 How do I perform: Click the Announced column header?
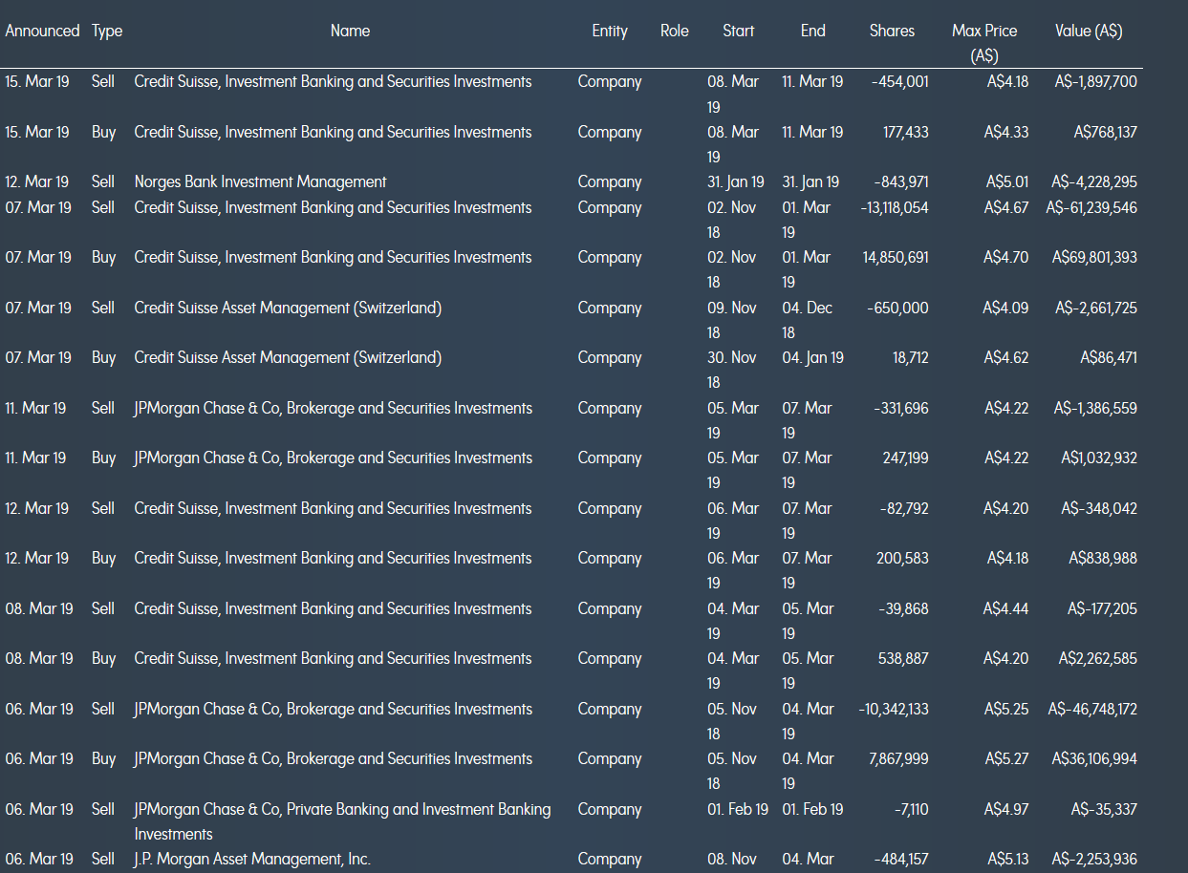pos(42,31)
